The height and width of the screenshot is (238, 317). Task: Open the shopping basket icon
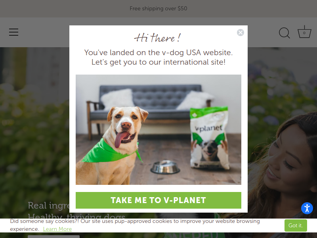(304, 32)
